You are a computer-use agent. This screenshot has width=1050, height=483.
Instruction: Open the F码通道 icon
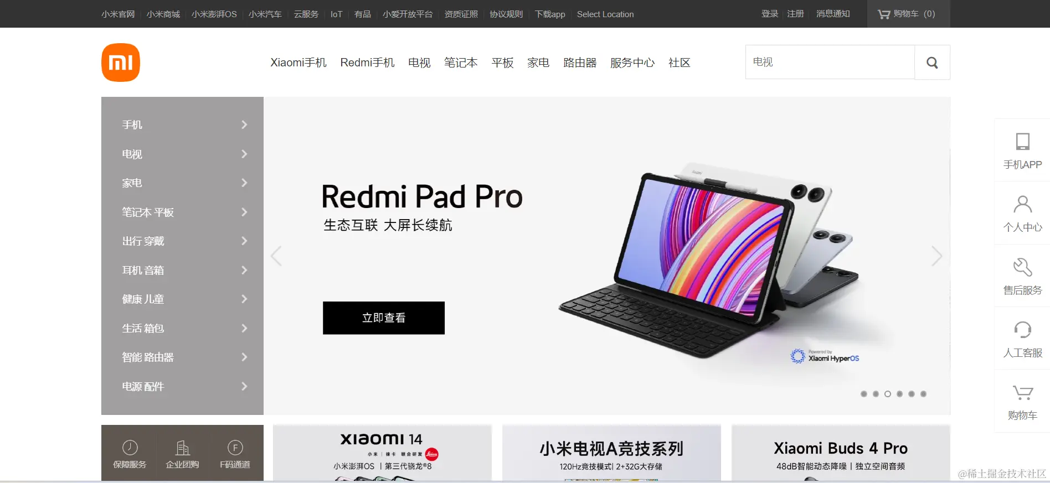coord(235,448)
